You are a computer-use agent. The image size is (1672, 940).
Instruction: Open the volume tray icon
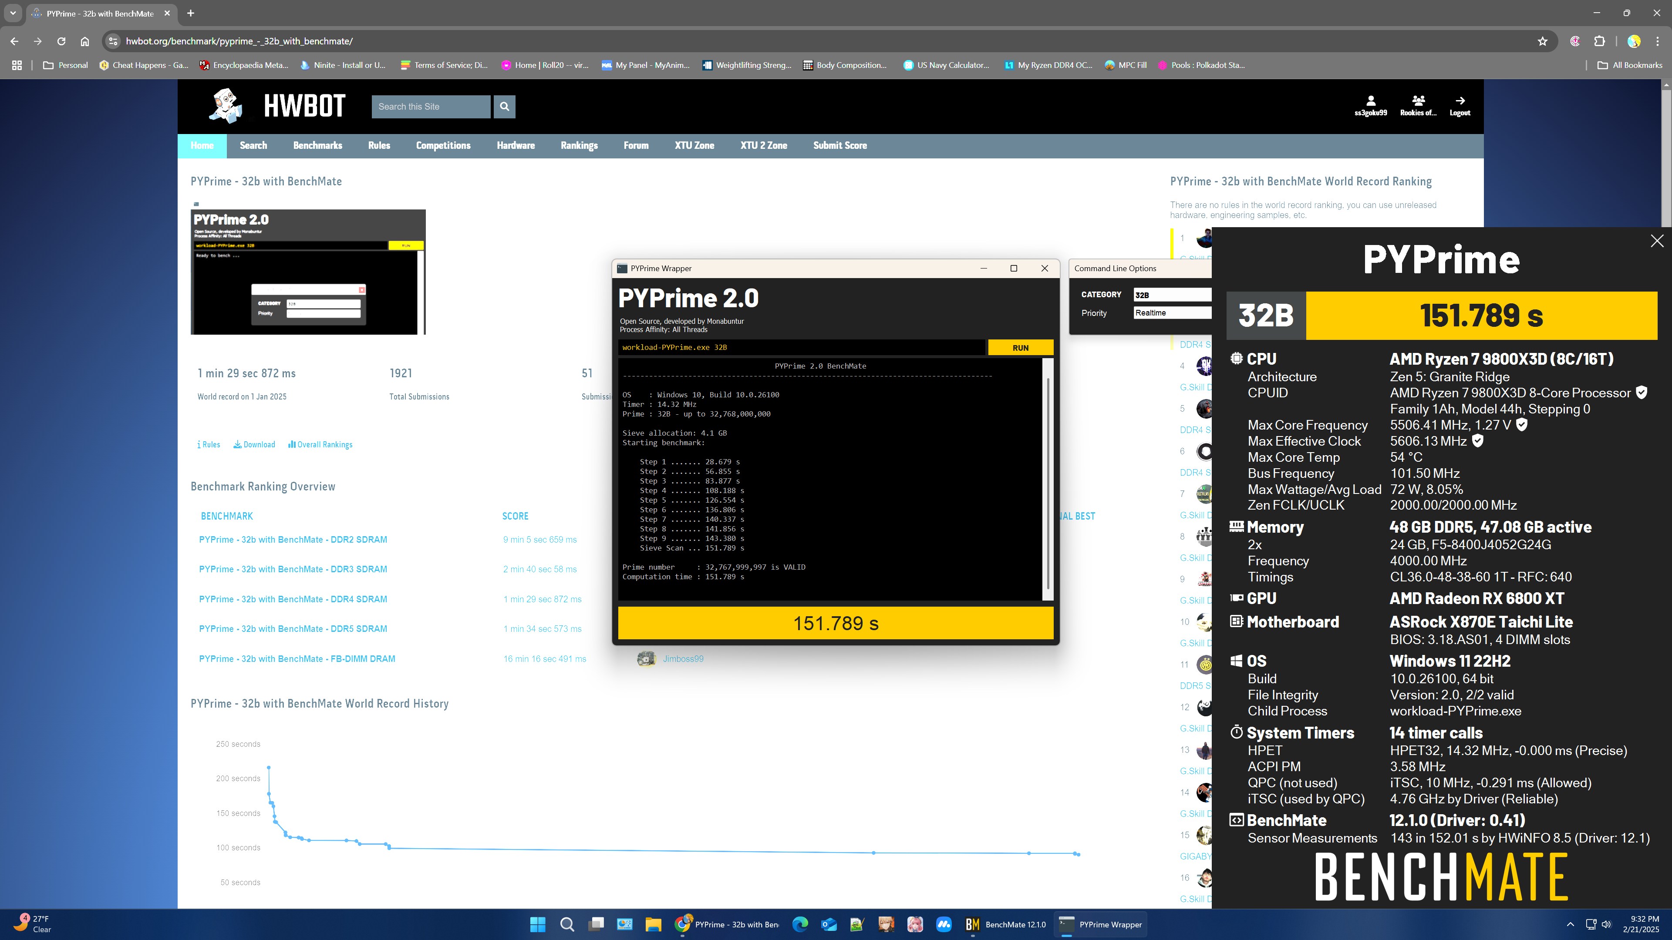tap(1606, 924)
